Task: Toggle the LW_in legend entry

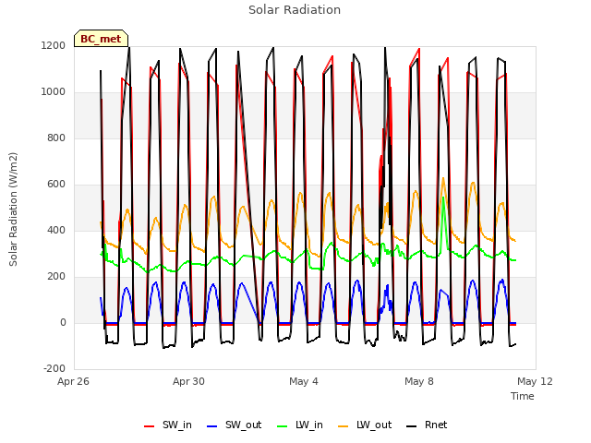Action: point(300,425)
